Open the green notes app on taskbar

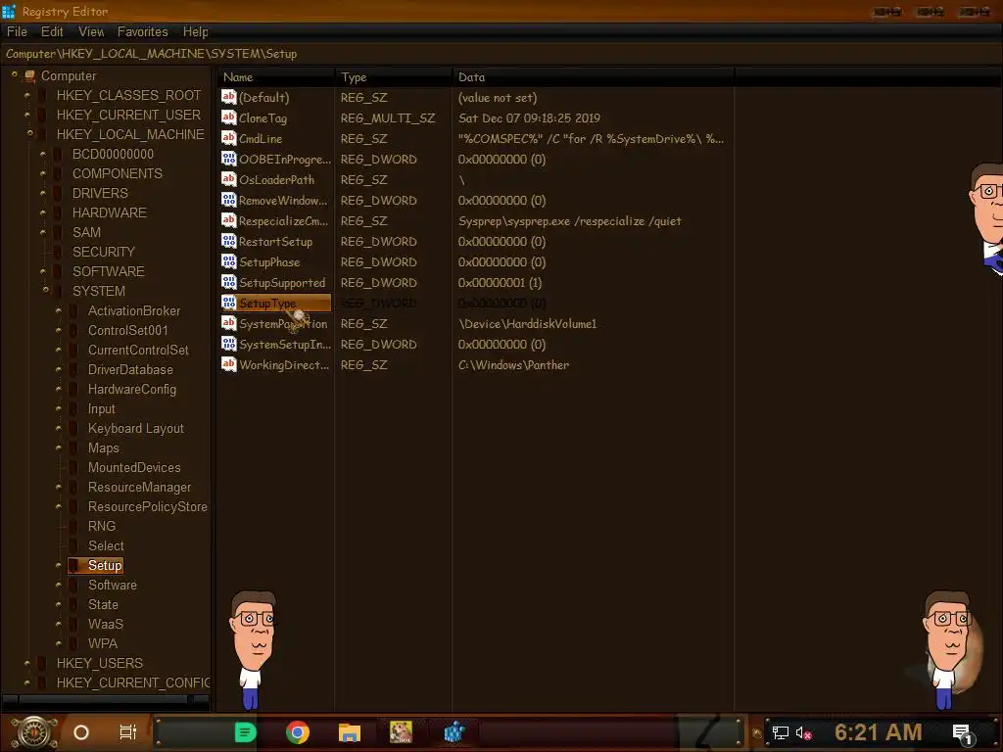[245, 732]
